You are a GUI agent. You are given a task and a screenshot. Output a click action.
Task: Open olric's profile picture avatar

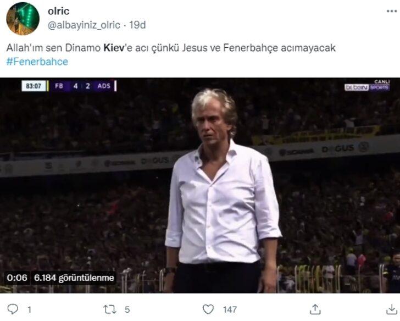click(22, 18)
